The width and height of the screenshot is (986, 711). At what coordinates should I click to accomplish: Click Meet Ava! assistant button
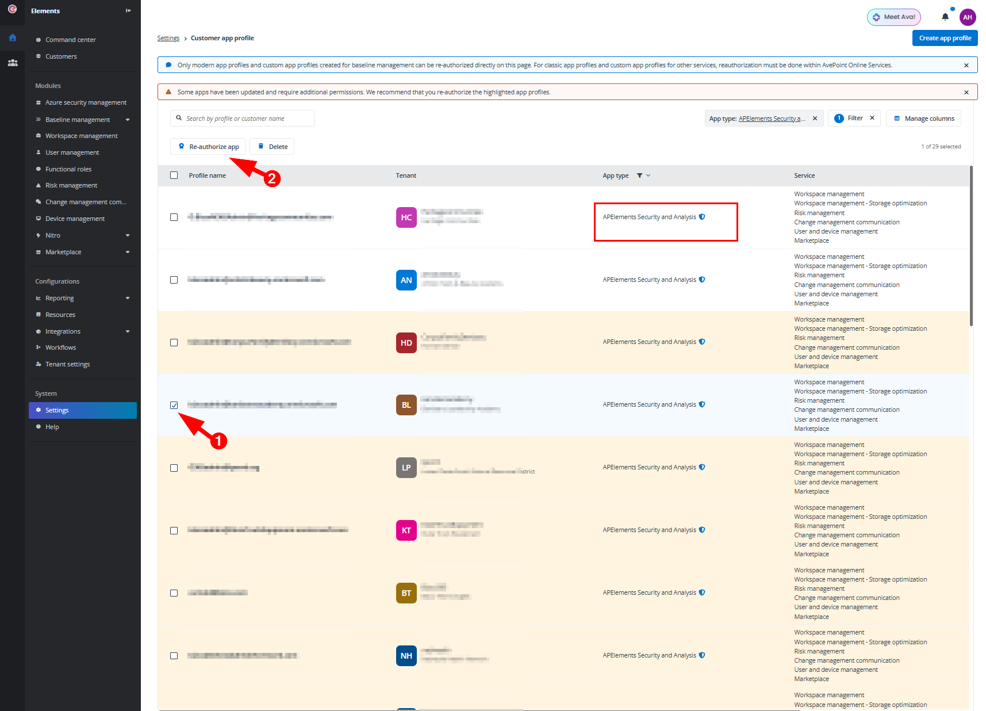[894, 17]
